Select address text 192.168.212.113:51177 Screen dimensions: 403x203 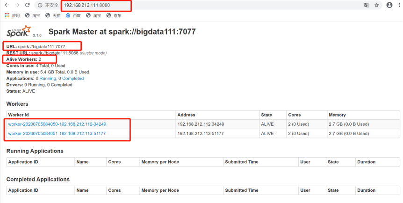[x=201, y=133]
